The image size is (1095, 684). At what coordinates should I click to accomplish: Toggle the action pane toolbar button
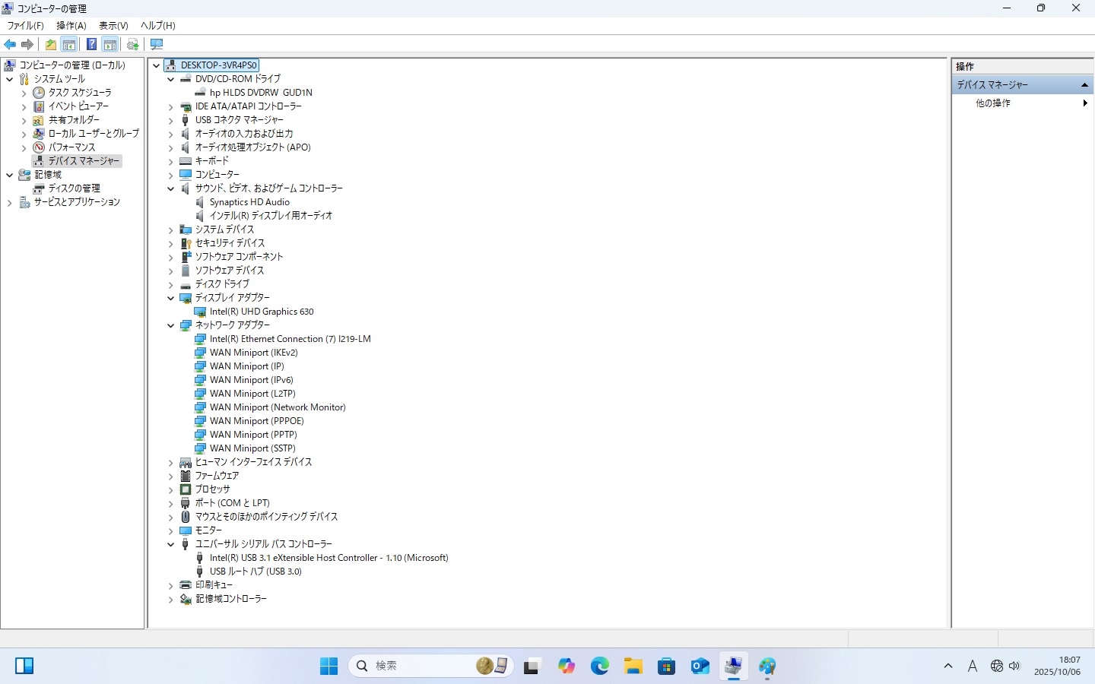(x=110, y=44)
